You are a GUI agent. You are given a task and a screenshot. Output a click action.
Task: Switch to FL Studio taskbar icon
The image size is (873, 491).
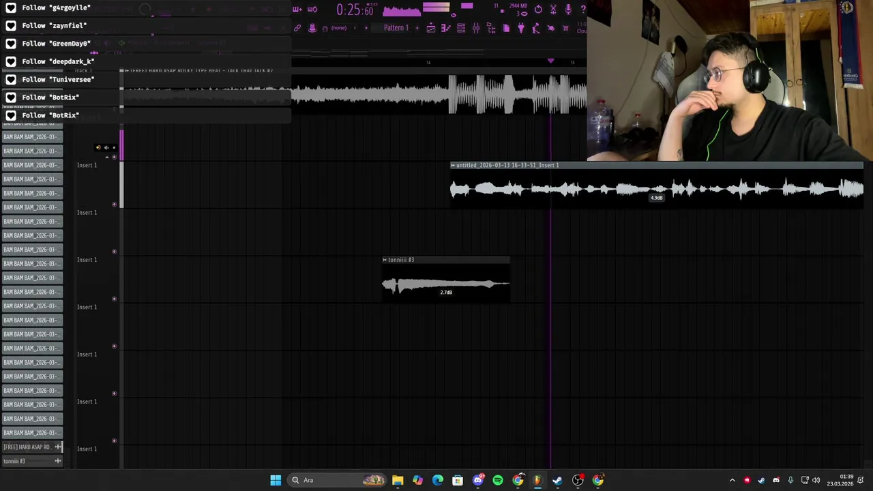click(x=537, y=480)
